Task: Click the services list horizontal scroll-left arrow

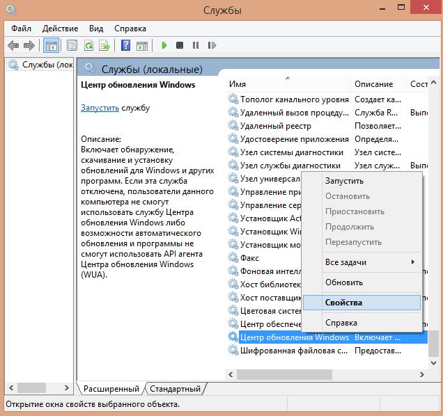Action: tap(231, 375)
